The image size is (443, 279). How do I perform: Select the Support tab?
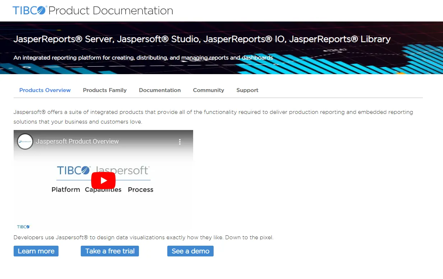pyautogui.click(x=247, y=90)
